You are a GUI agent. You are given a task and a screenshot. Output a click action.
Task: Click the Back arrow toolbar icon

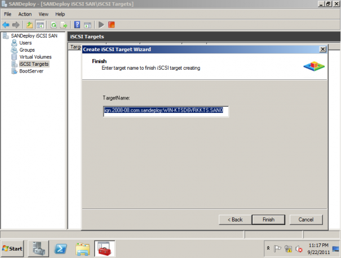point(6,25)
